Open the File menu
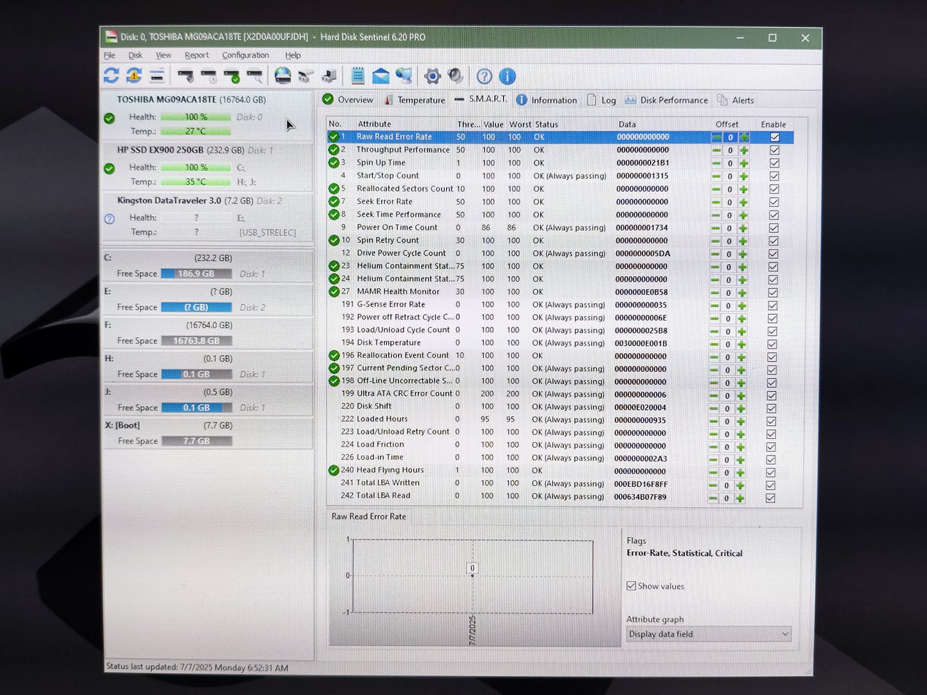 click(x=109, y=55)
